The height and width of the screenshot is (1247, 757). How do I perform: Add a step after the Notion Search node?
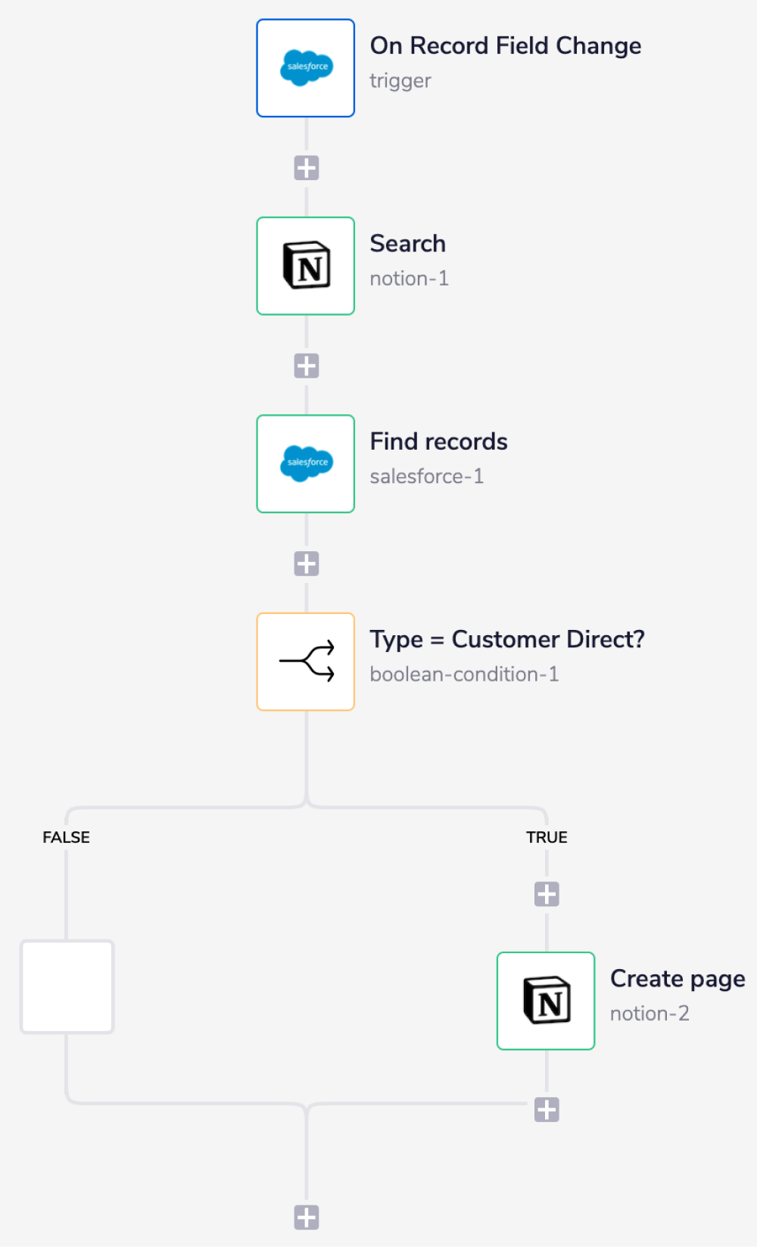coord(307,366)
